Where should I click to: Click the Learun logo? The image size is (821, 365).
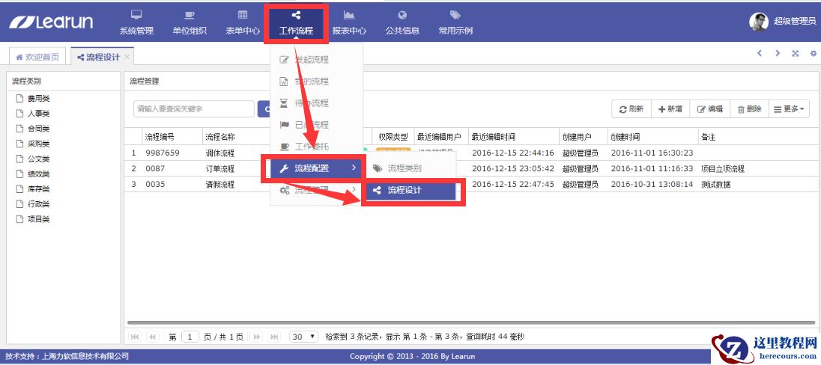[x=51, y=22]
